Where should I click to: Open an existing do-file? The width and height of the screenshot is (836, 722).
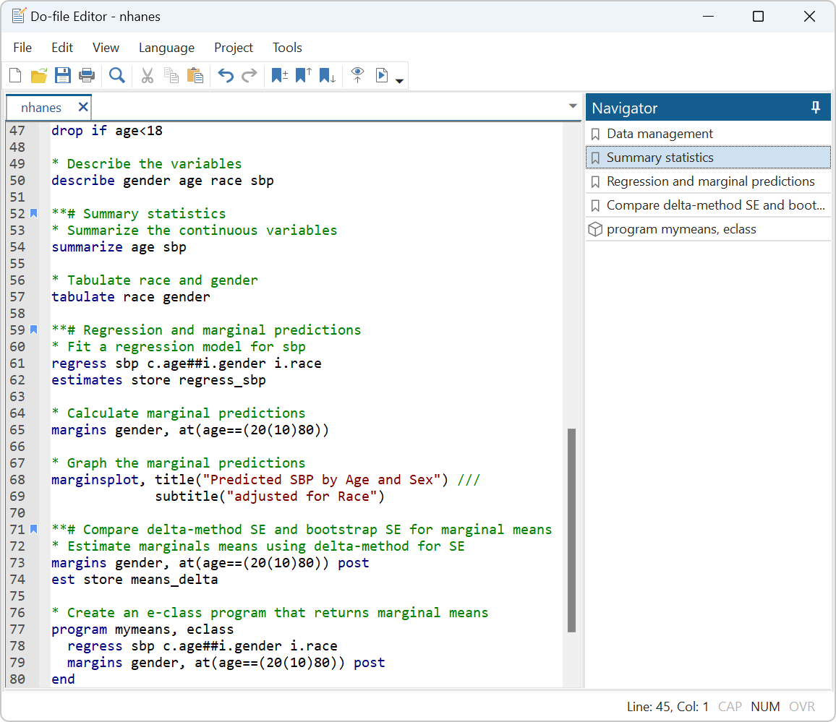(38, 75)
